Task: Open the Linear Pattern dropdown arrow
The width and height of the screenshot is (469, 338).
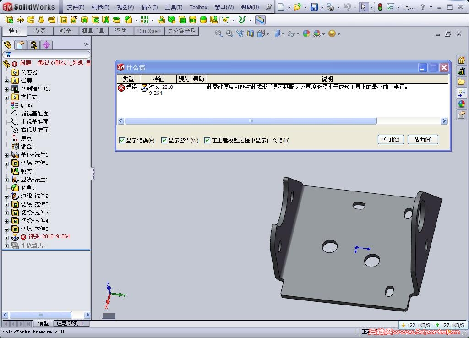Action: click(153, 20)
